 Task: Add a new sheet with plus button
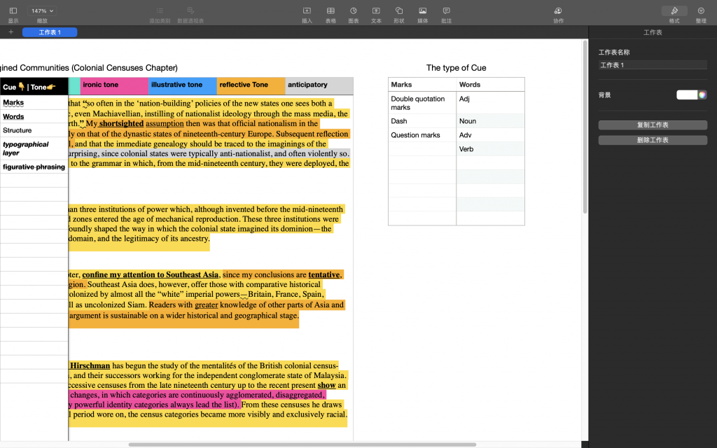(11, 32)
